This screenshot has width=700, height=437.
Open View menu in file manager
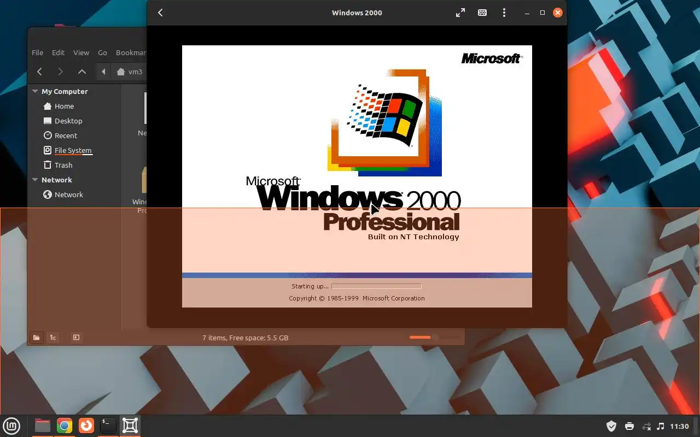click(81, 52)
